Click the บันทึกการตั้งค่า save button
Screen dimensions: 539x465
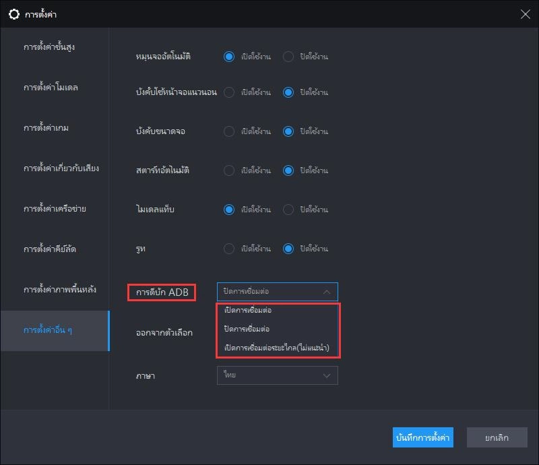(x=423, y=437)
